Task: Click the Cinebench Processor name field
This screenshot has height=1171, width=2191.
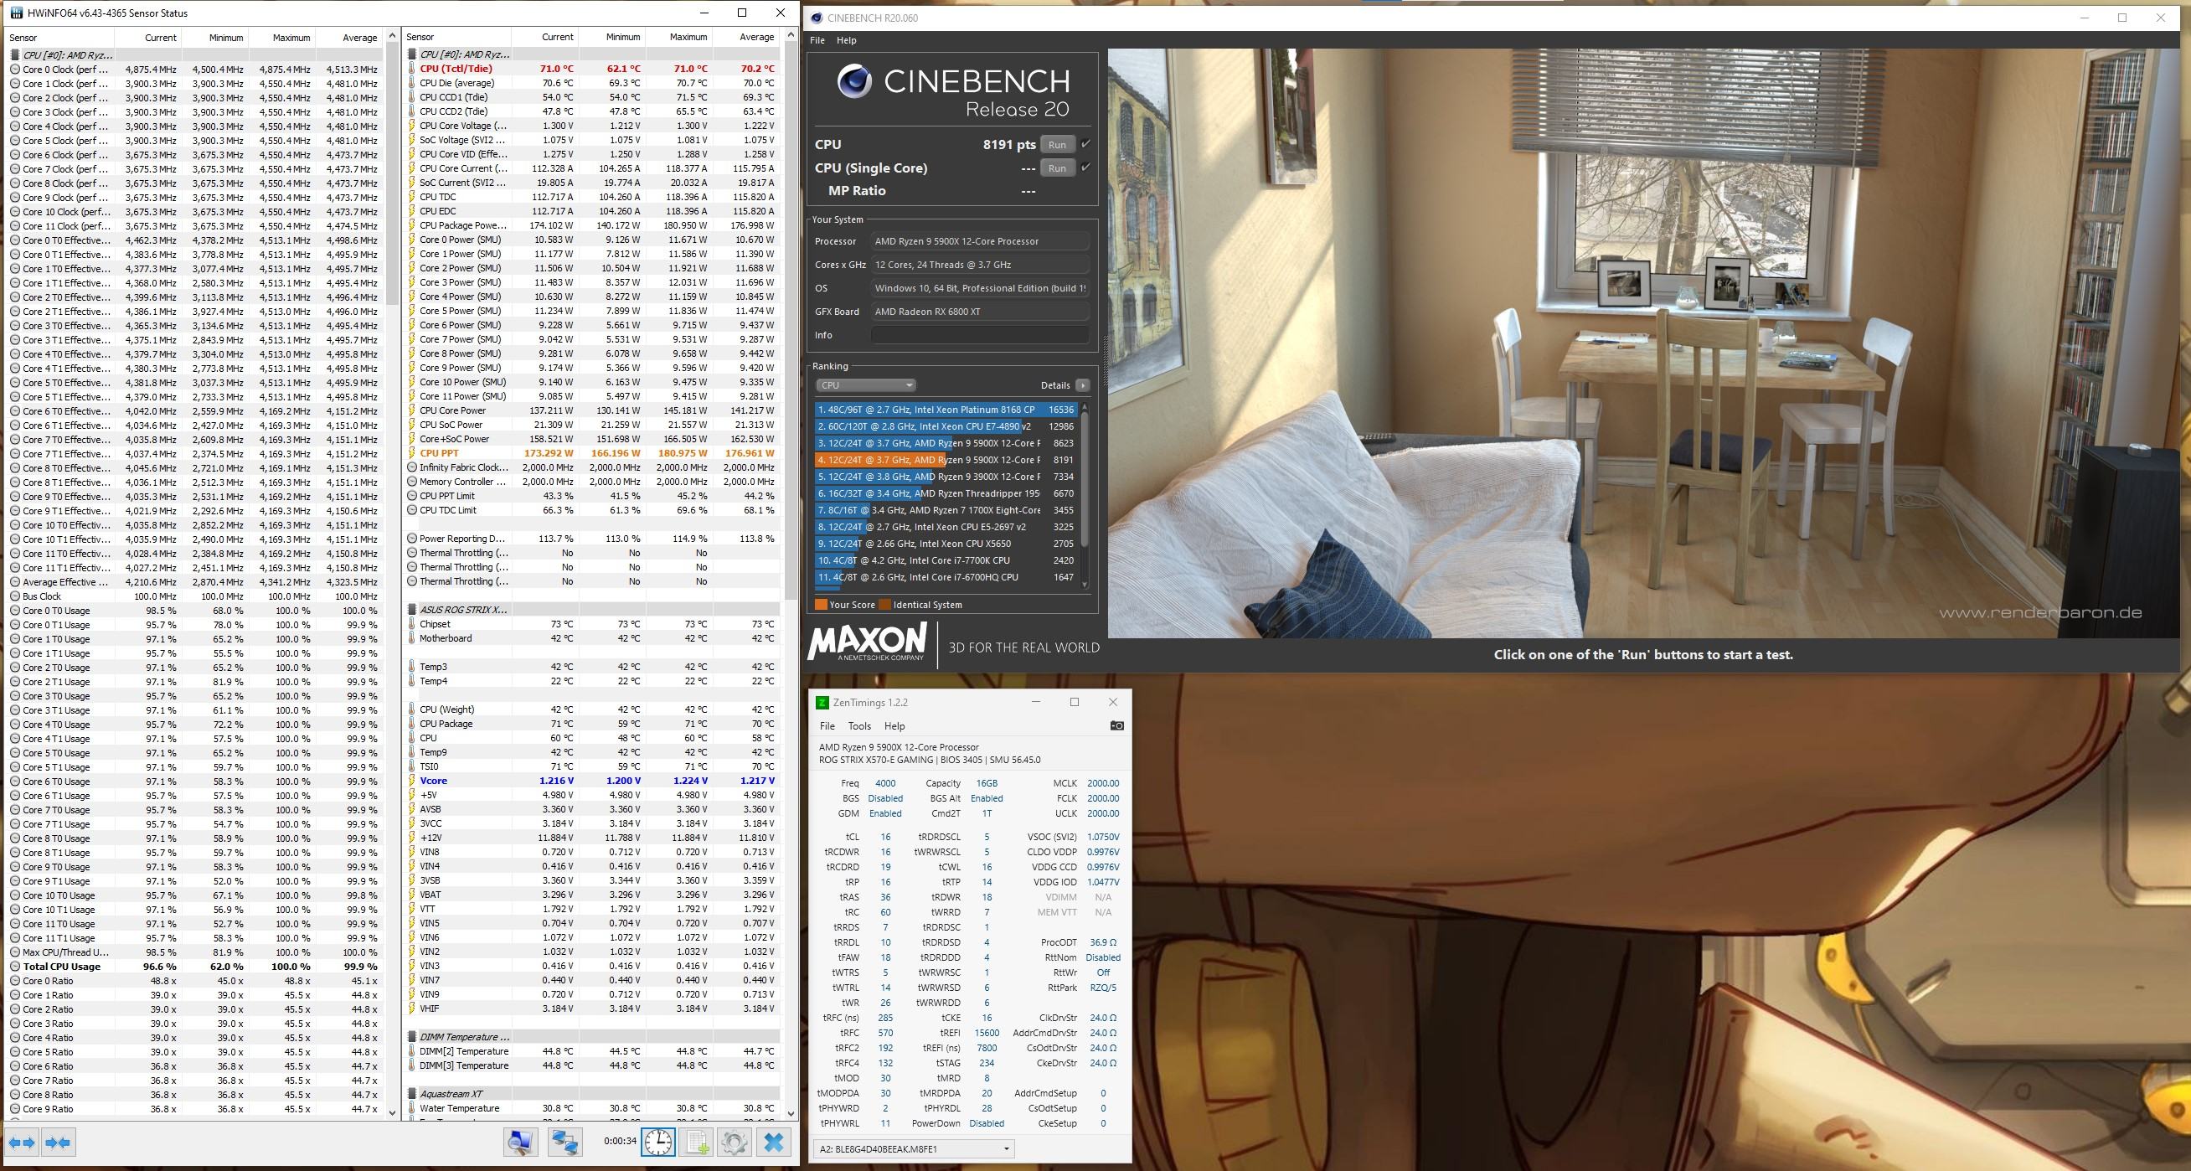Action: point(979,241)
